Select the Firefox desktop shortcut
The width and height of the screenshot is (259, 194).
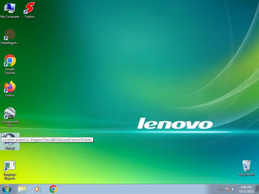pyautogui.click(x=10, y=89)
